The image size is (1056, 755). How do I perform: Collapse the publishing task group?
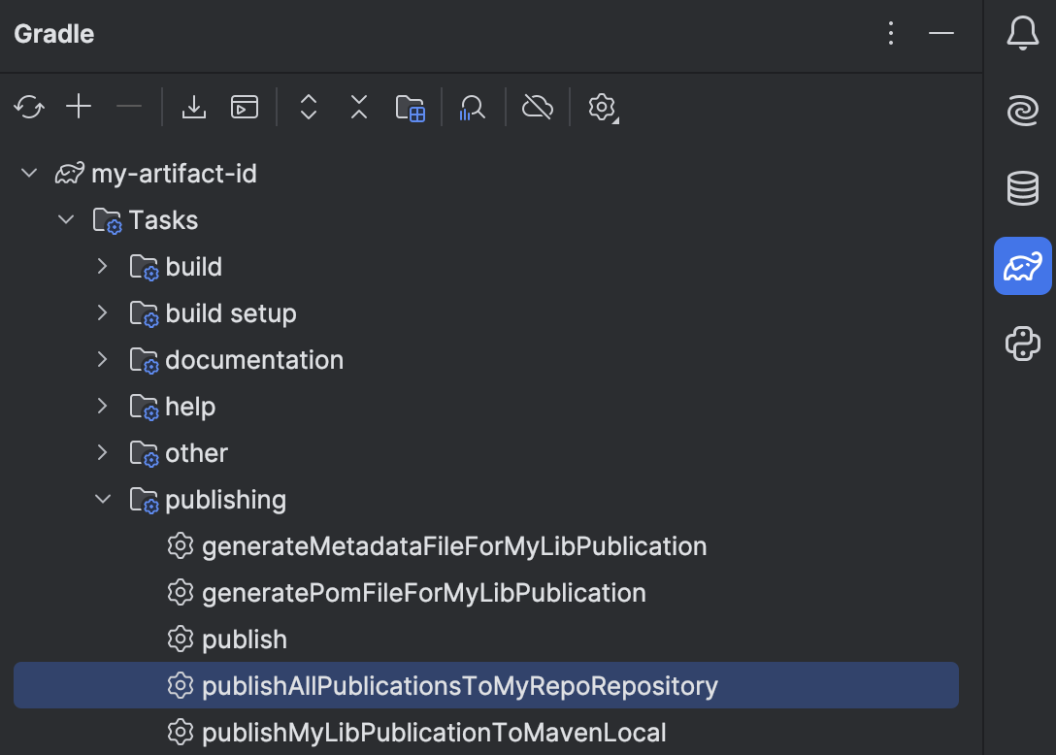[x=103, y=499]
